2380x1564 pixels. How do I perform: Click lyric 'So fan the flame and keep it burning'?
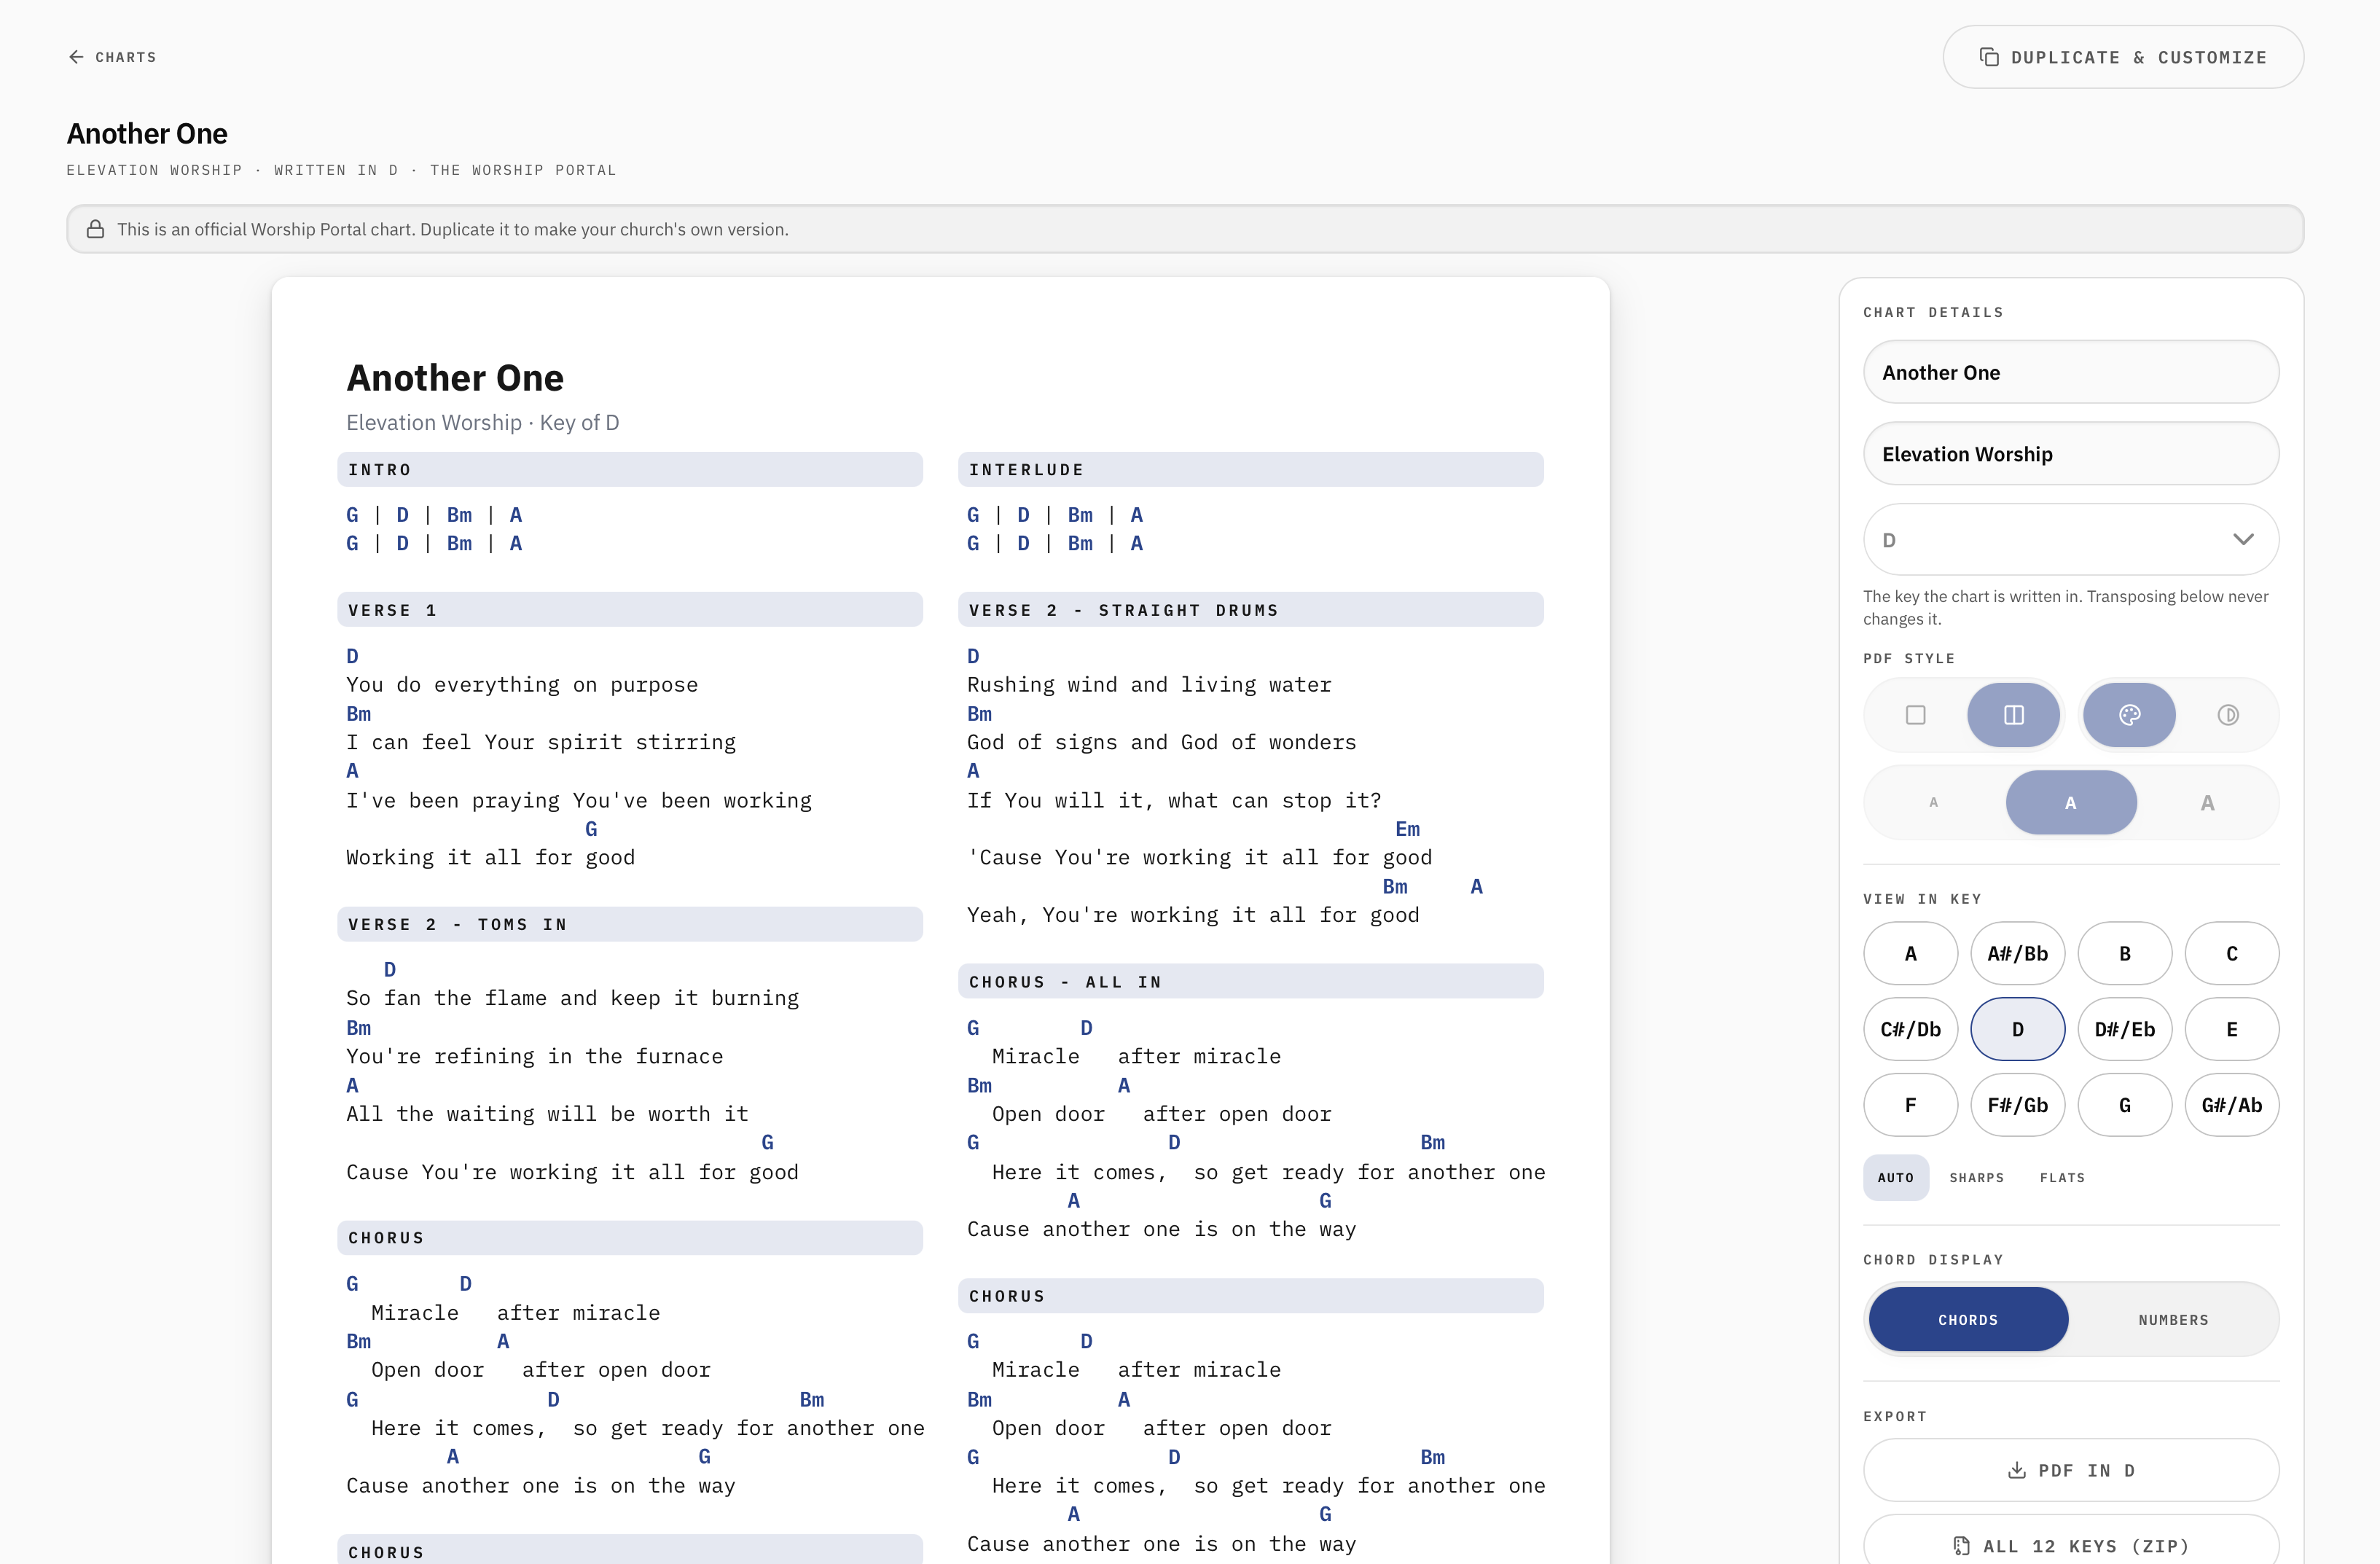[573, 998]
